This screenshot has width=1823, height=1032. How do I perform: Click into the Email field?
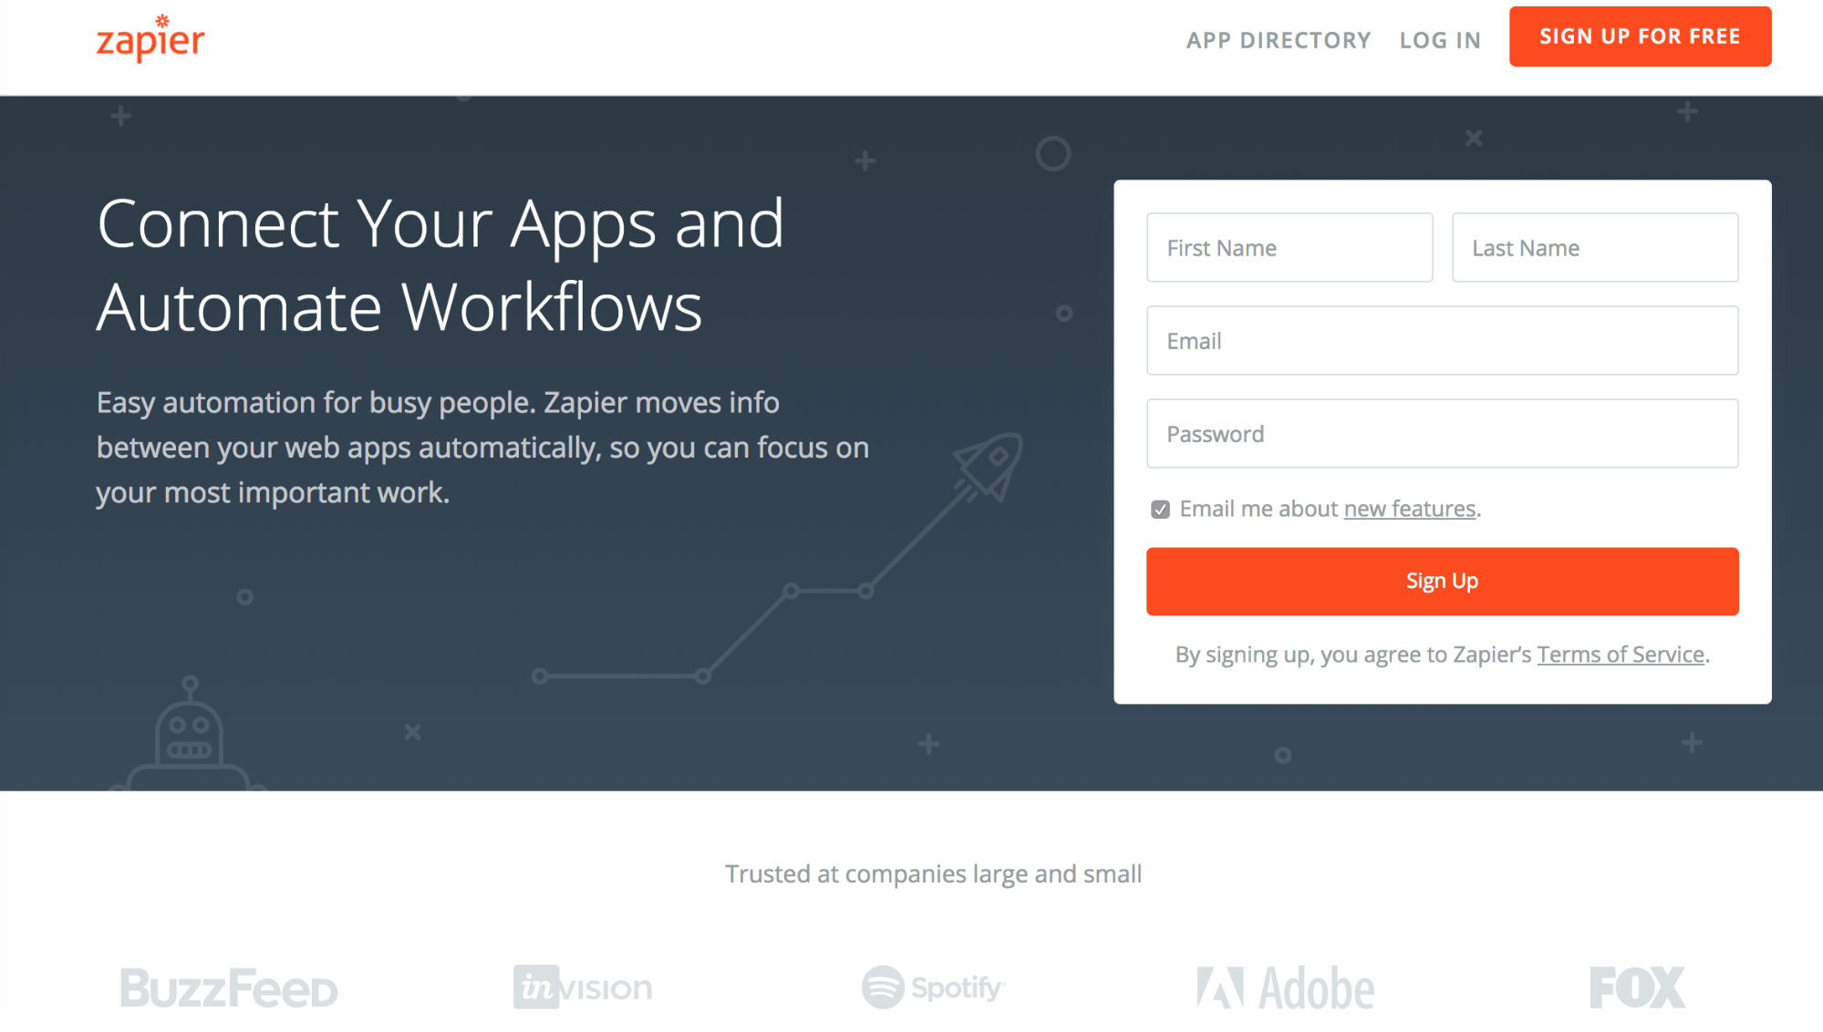[1442, 341]
